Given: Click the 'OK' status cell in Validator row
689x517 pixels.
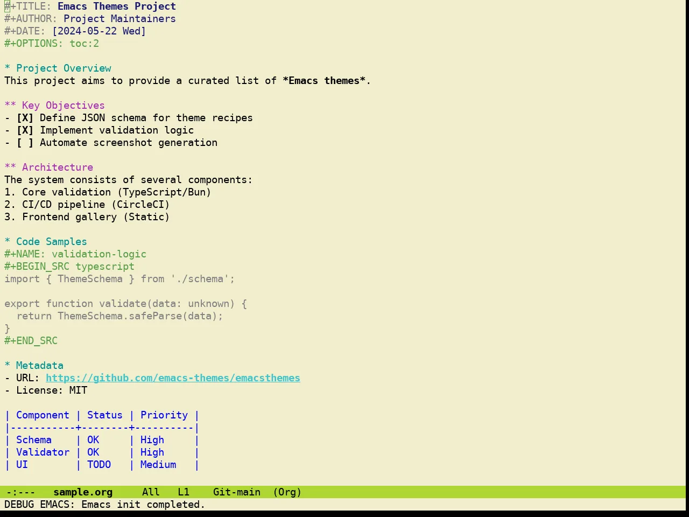Looking at the screenshot, I should click(x=93, y=452).
